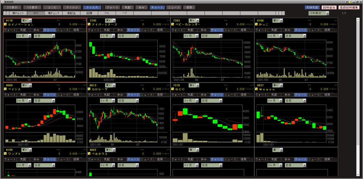This screenshot has width=363, height=179.
Task: Click the icon beside アイパートナーズ stock name
Action: [90, 24]
